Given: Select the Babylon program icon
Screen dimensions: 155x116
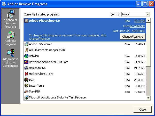Looking at the screenshot, I should pyautogui.click(x=26, y=56).
